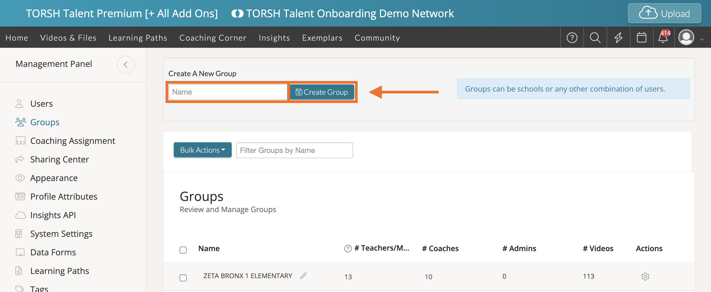This screenshot has width=711, height=292.
Task: Click TORSH Talent Premium [+ All Add Ons] title
Action: point(122,14)
